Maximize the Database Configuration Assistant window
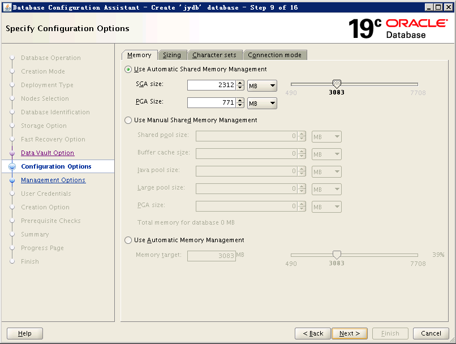 coord(438,7)
